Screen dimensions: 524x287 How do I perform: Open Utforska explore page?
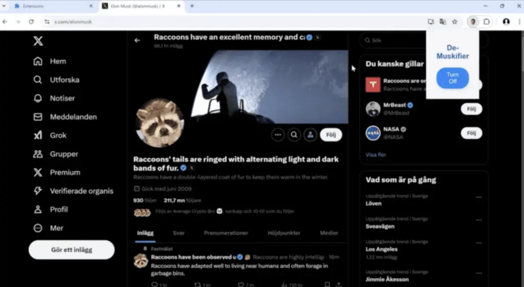pyautogui.click(x=56, y=80)
